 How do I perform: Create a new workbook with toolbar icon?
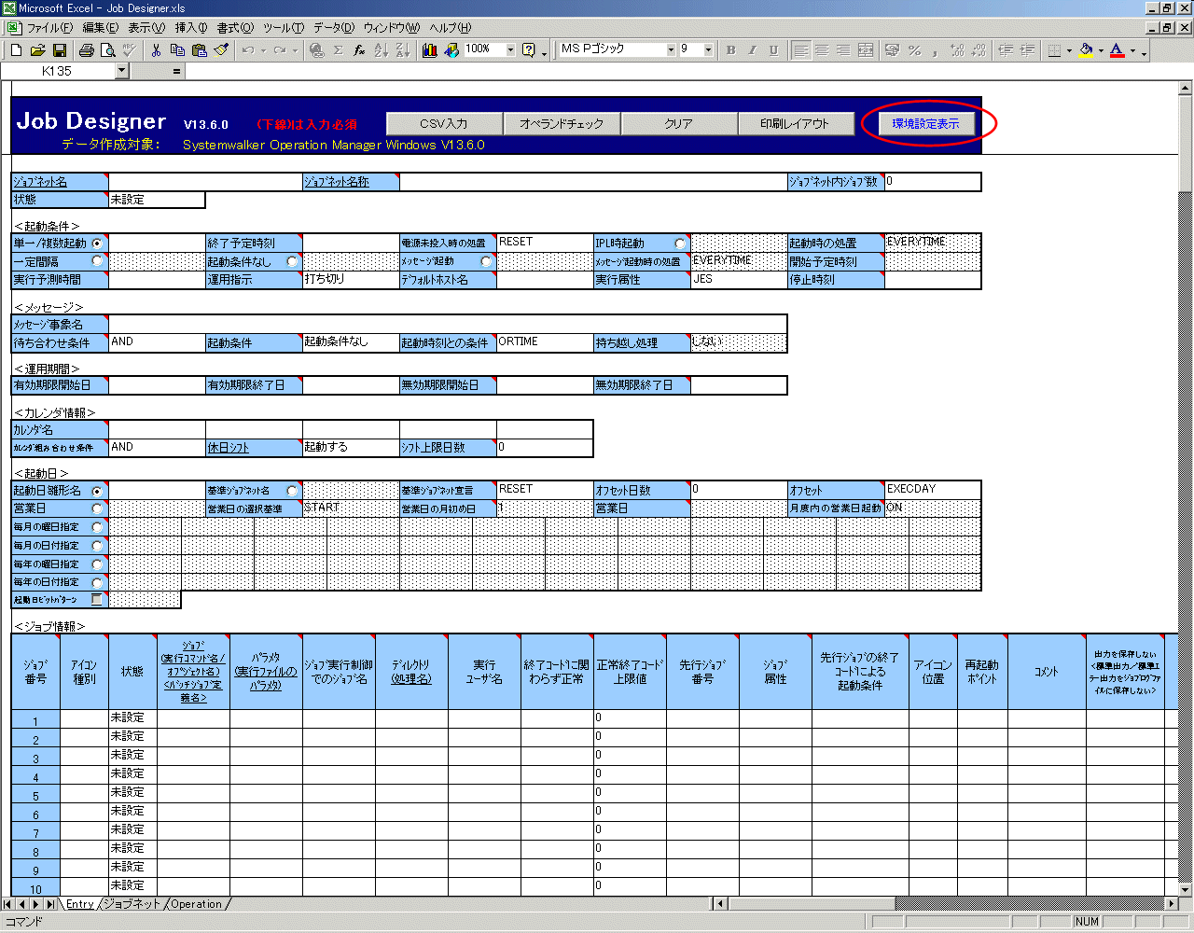tap(16, 50)
